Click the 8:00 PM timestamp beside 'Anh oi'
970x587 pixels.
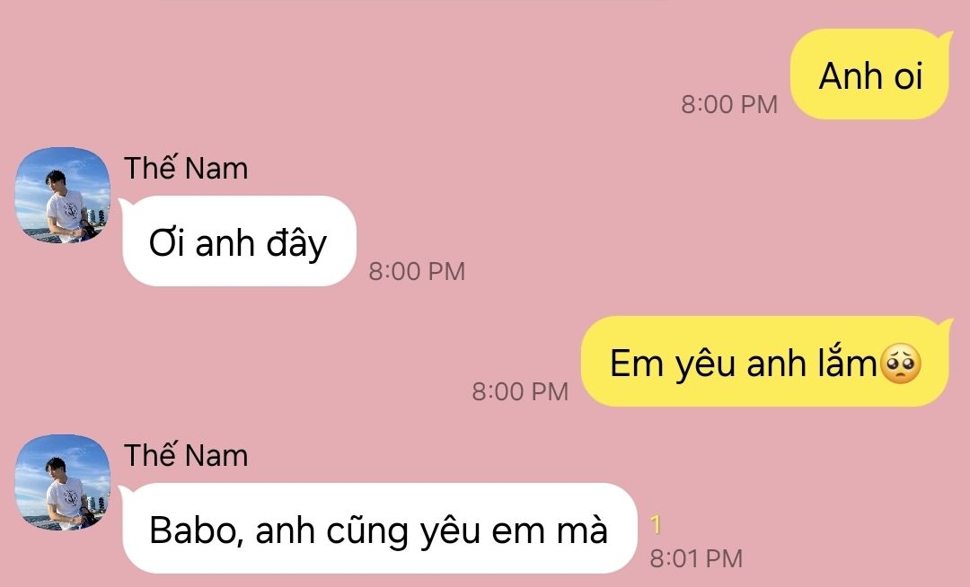click(x=729, y=104)
